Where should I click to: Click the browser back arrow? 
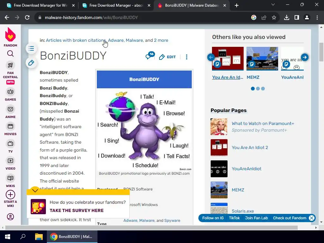pos(7,18)
